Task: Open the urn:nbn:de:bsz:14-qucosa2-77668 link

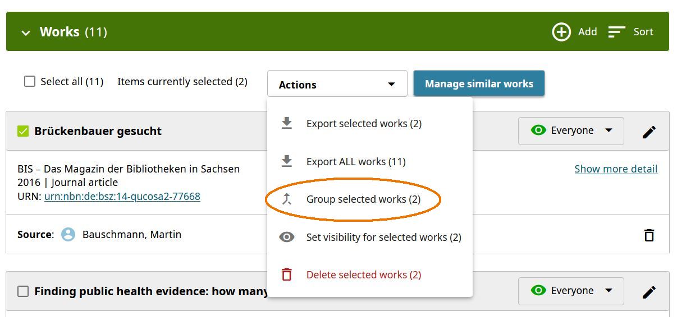Action: tap(122, 197)
